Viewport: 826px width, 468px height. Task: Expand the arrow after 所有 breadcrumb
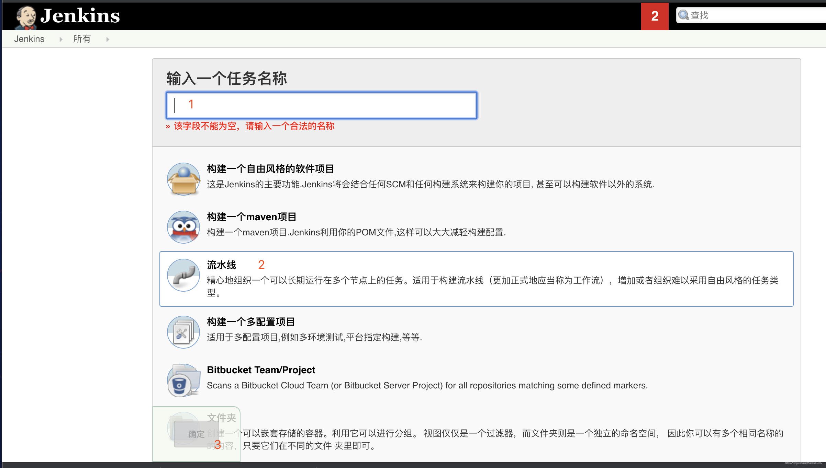108,39
